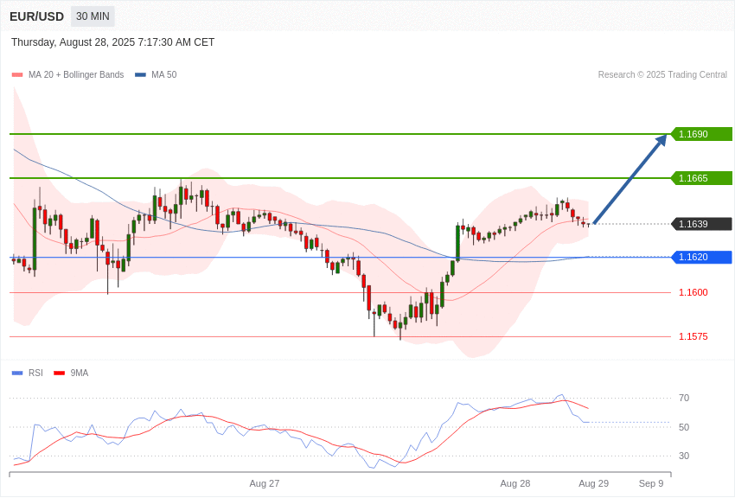The height and width of the screenshot is (498, 735).
Task: Click the MA 20 + Bollinger Bands legend swatch
Action: point(17,75)
